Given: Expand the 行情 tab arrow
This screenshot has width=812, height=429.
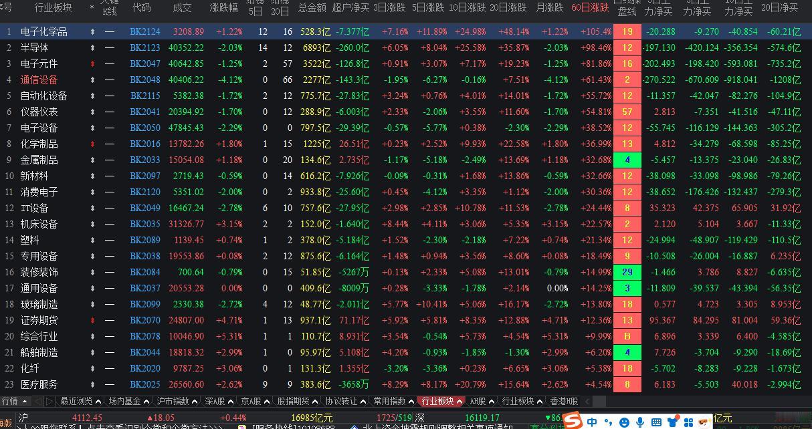Looking at the screenshot, I should (25, 402).
